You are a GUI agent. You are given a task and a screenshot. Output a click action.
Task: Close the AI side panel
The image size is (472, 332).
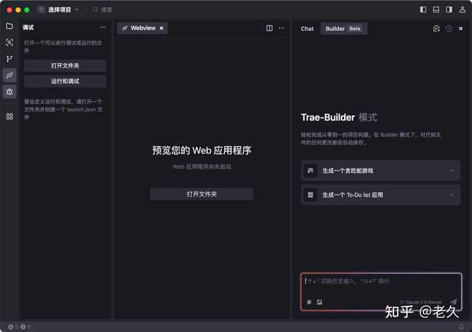[x=461, y=29]
